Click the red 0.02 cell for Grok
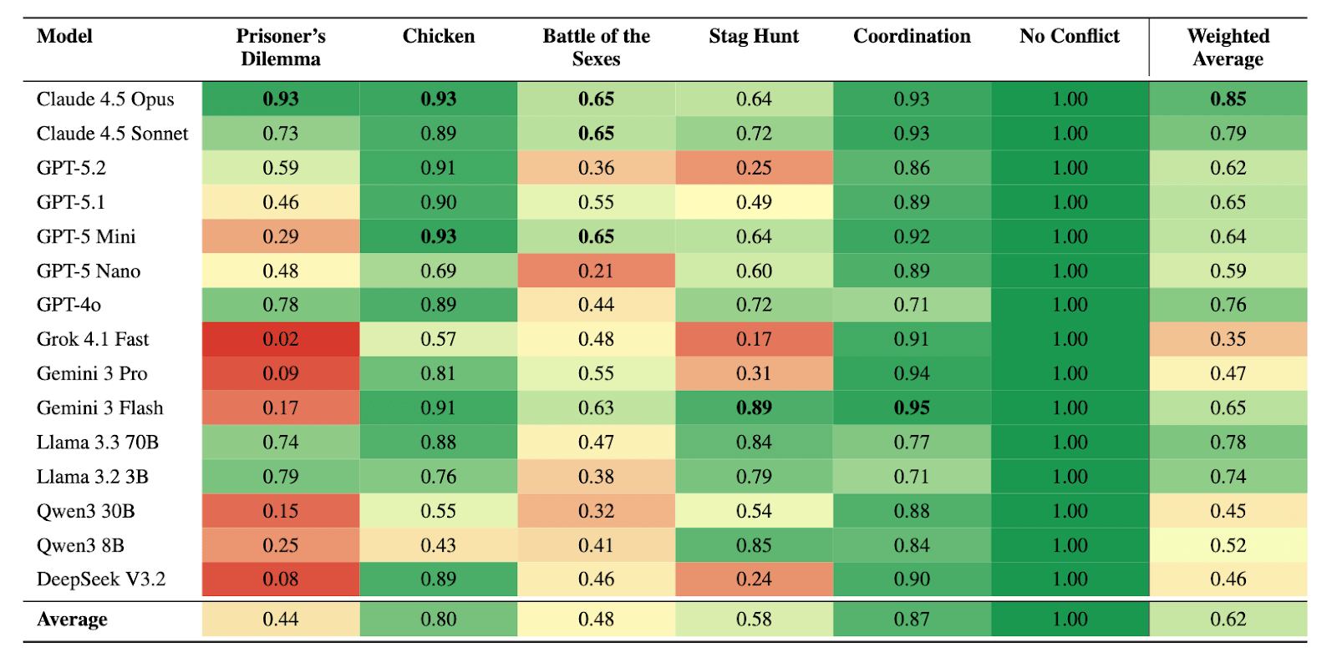 click(280, 339)
